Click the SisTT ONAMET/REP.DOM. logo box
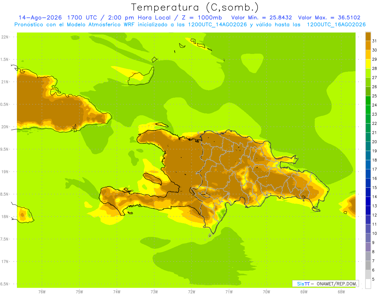383x296 pixels. click(x=325, y=284)
